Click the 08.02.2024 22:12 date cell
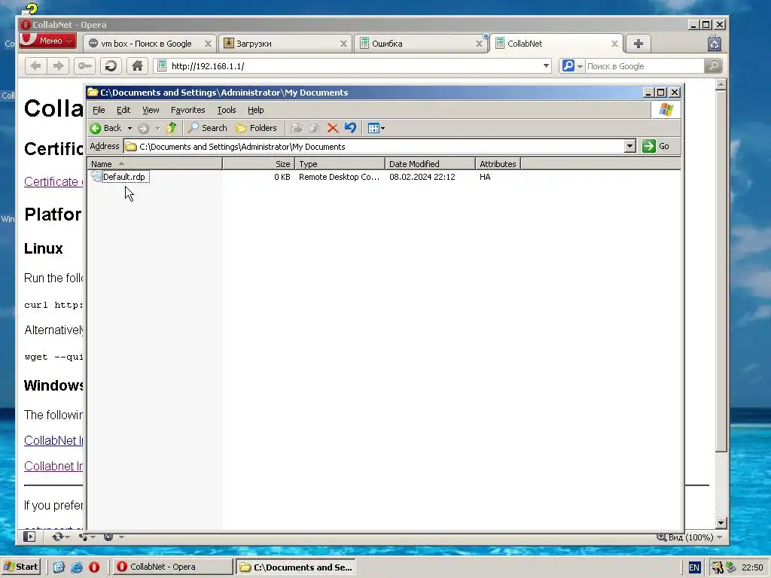This screenshot has width=771, height=578. tap(422, 177)
